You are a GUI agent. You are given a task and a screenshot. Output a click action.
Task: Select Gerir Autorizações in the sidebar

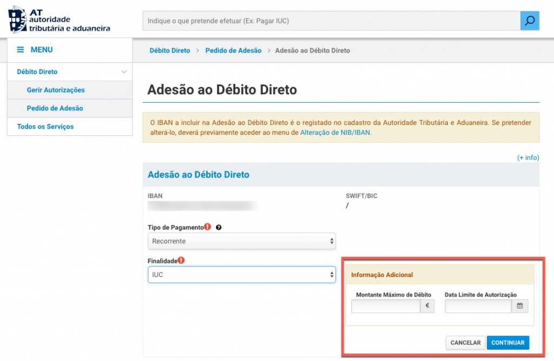pos(56,90)
